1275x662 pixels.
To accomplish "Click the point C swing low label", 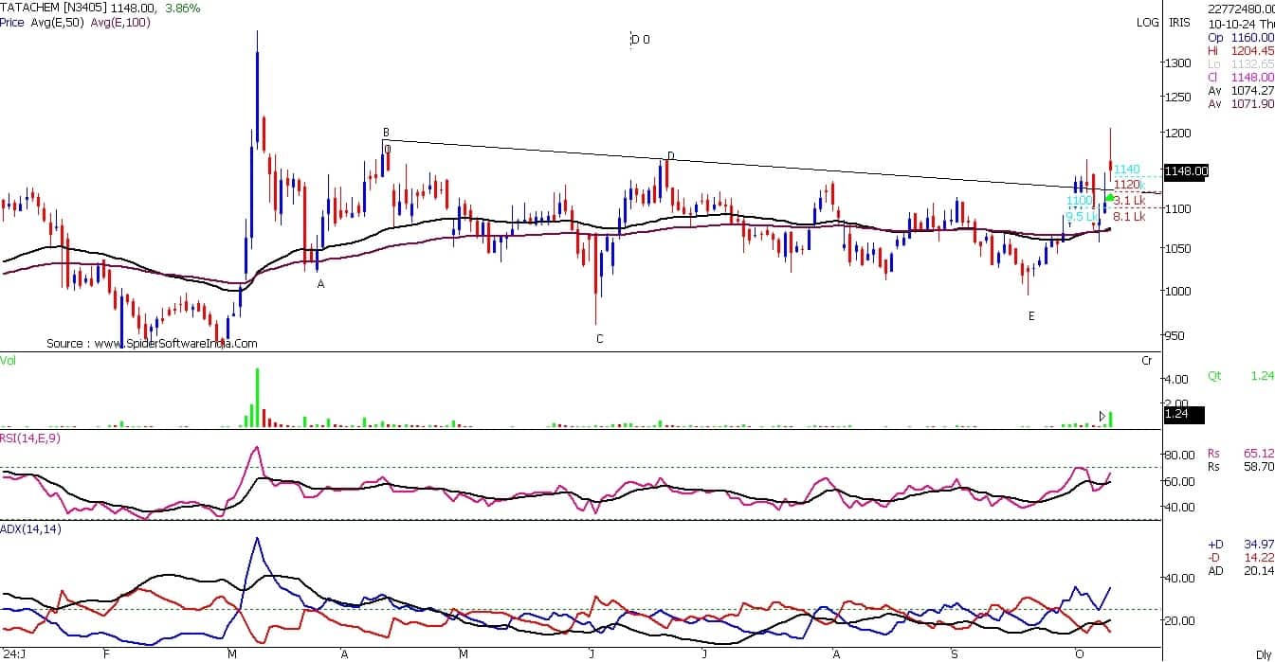I will [x=599, y=339].
